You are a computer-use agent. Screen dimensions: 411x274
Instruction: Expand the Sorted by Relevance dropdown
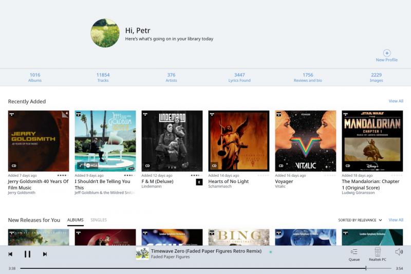(360, 220)
